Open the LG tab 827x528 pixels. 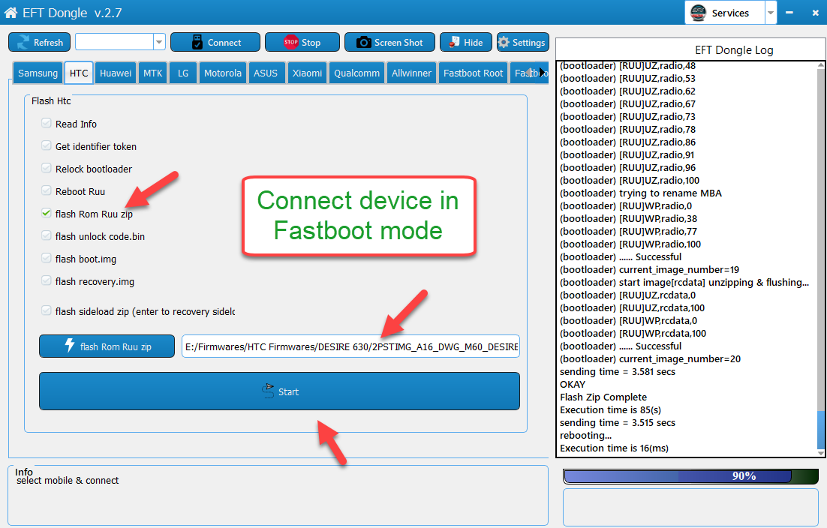(x=183, y=73)
